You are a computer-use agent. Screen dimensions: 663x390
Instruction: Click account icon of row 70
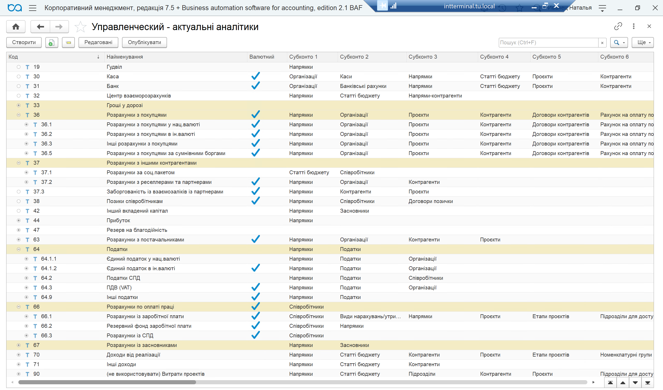(x=27, y=355)
